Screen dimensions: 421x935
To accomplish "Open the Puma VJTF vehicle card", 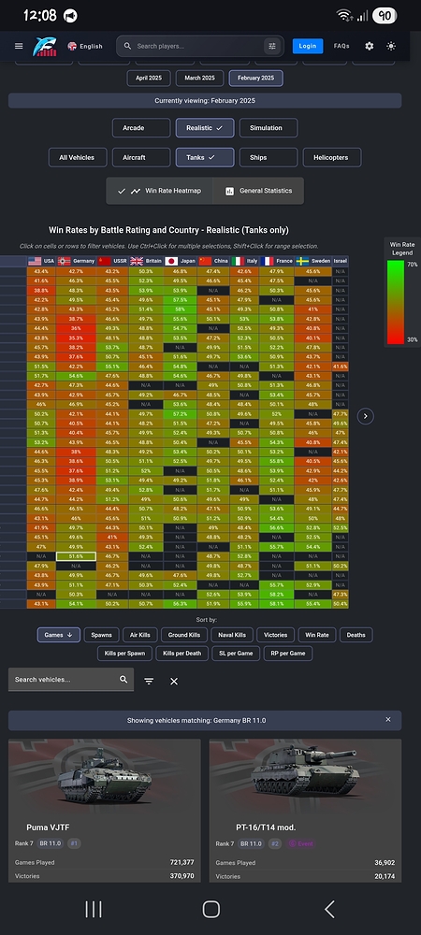I will point(105,811).
